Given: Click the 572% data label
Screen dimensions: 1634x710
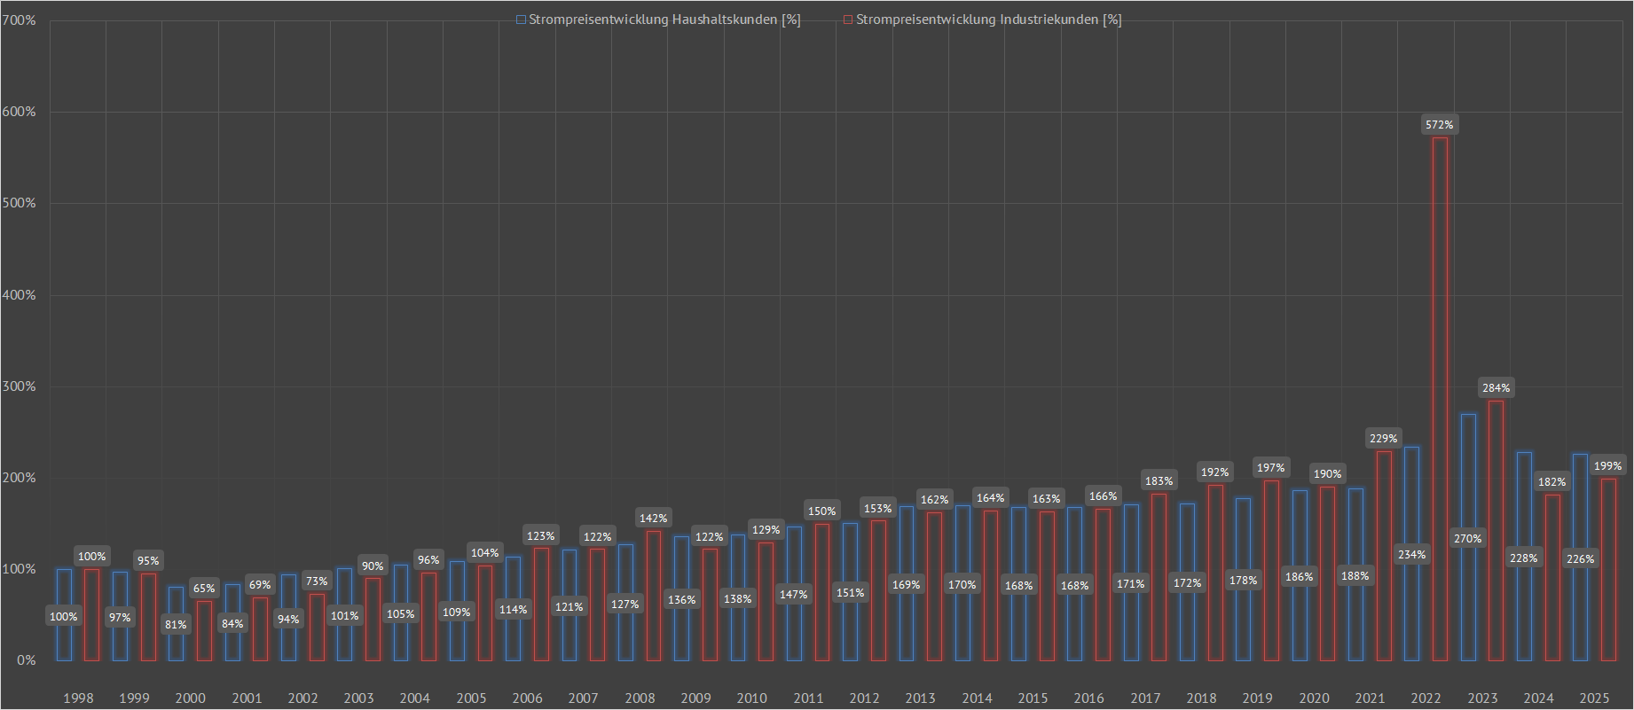Looking at the screenshot, I should point(1439,125).
